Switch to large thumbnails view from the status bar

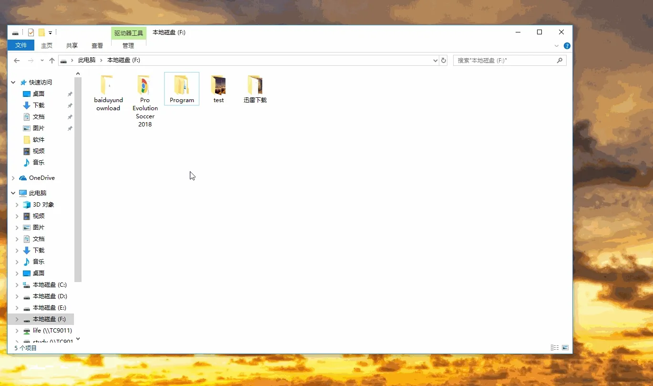(565, 347)
